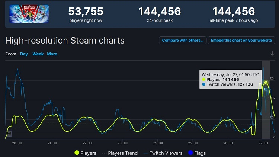Toggle the Players series in legend
The width and height of the screenshot is (279, 157).
[88, 153]
